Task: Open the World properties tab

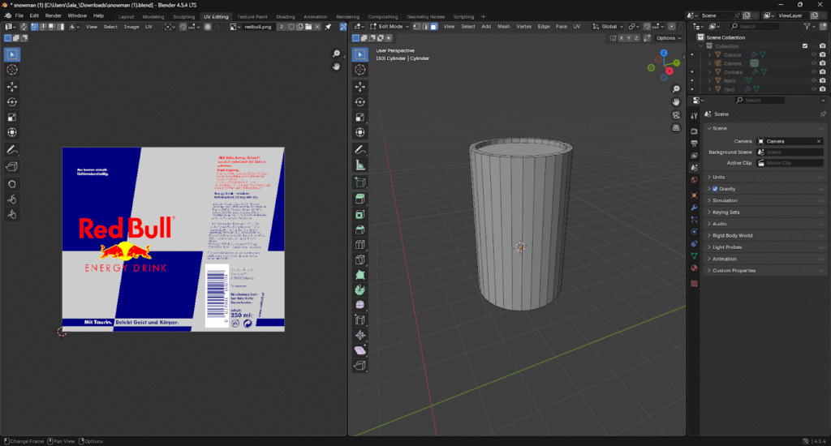Action: point(694,180)
